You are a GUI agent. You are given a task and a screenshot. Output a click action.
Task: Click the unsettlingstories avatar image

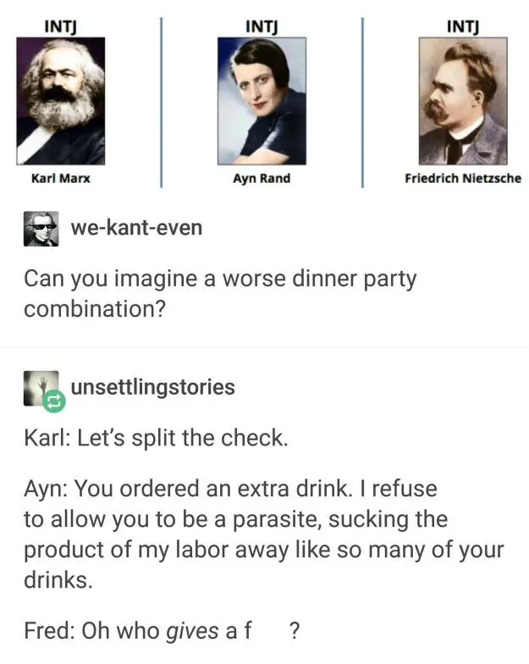coord(41,388)
